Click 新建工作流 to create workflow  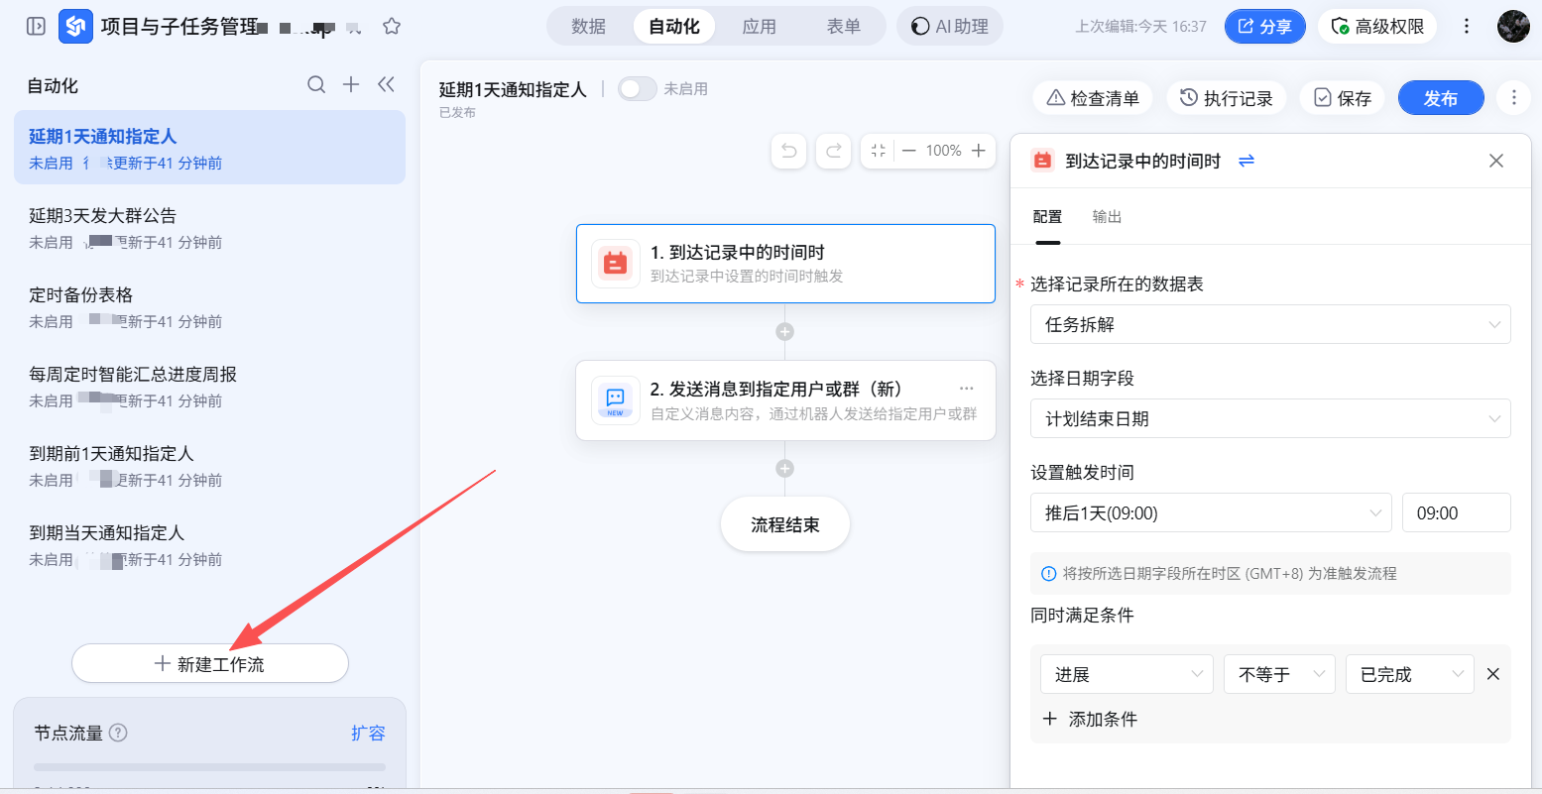point(210,663)
